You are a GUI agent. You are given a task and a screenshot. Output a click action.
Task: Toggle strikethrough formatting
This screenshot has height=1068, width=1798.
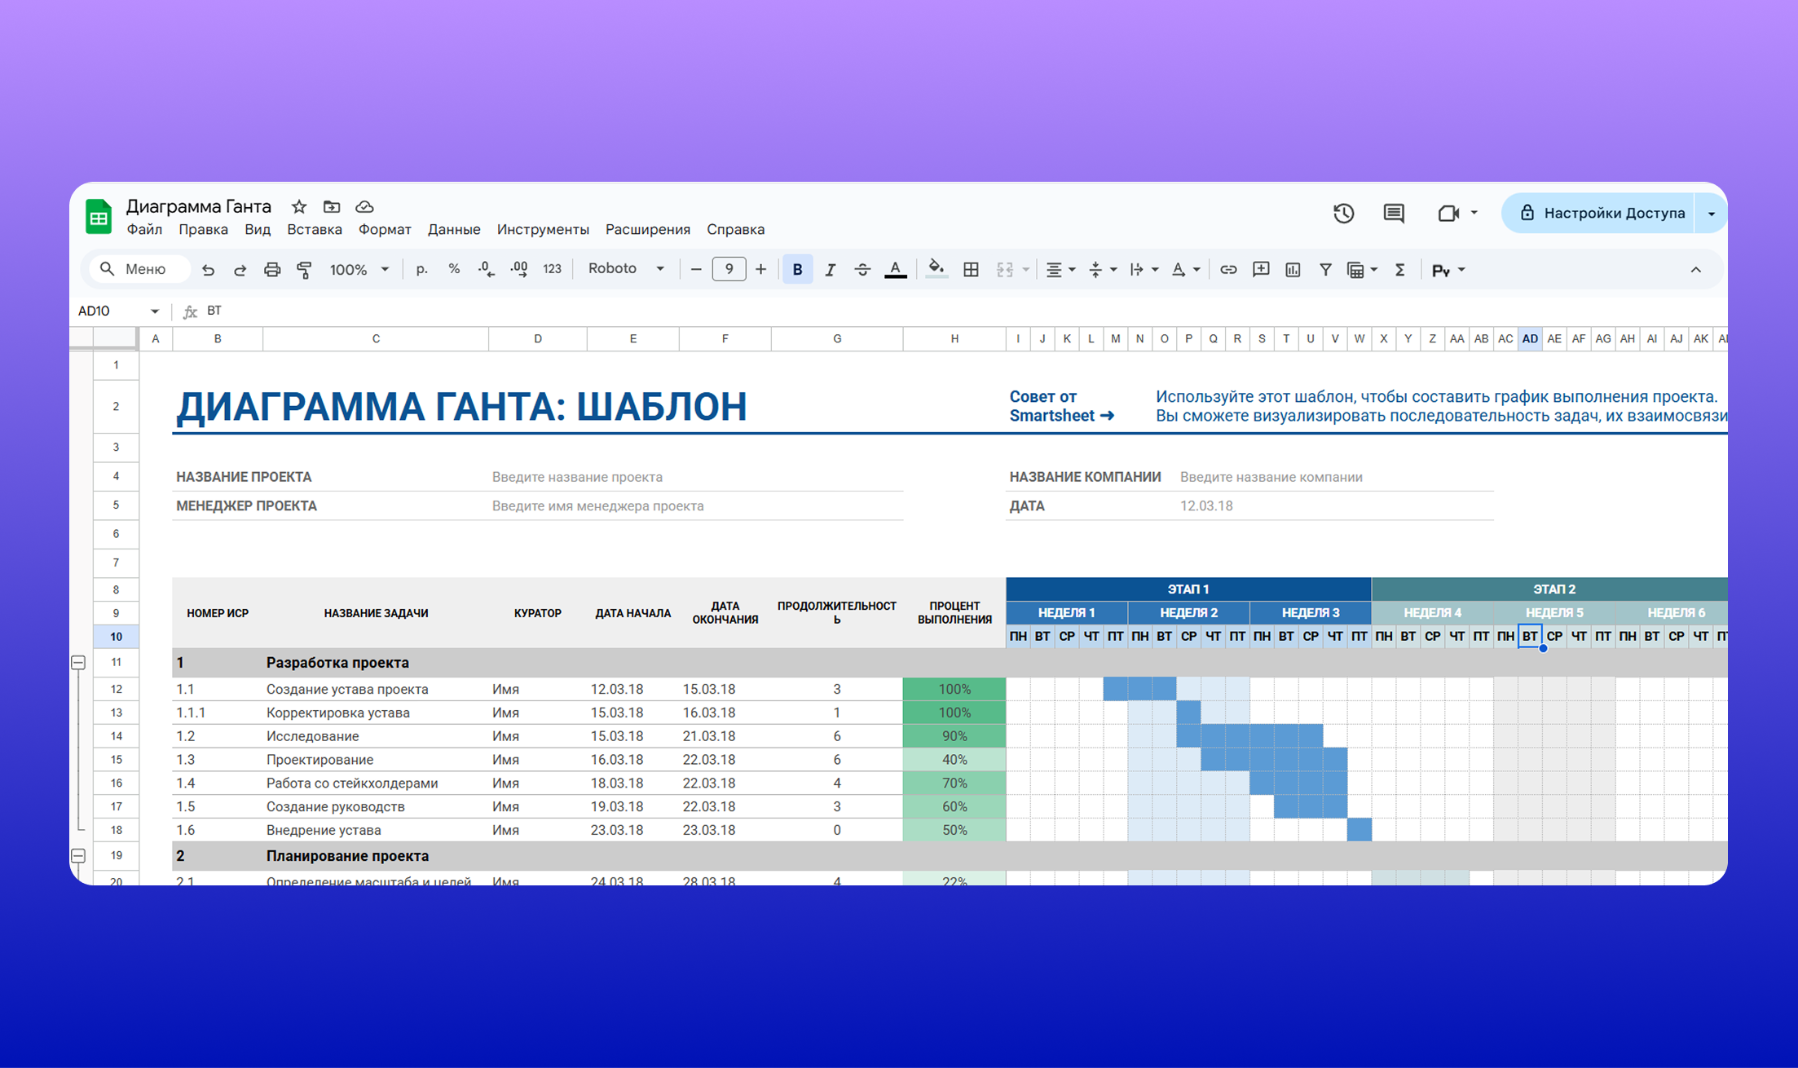click(x=862, y=269)
